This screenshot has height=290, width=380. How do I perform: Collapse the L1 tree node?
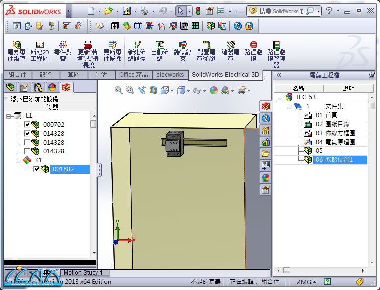click(9, 116)
